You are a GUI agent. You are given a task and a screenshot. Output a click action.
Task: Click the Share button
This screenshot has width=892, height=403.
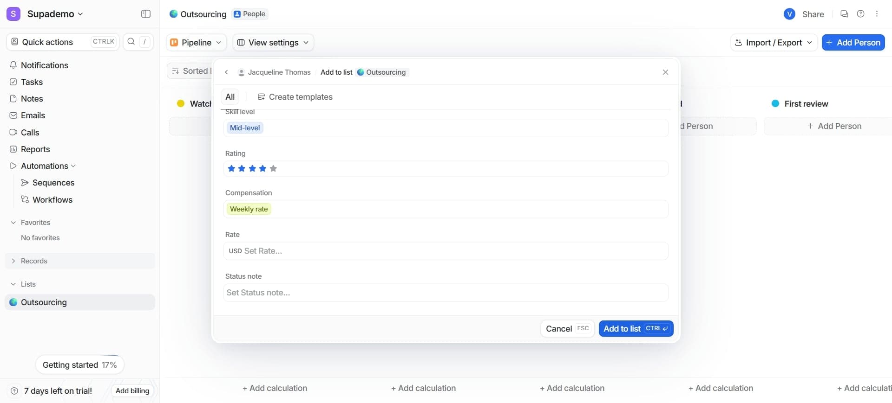pos(813,14)
